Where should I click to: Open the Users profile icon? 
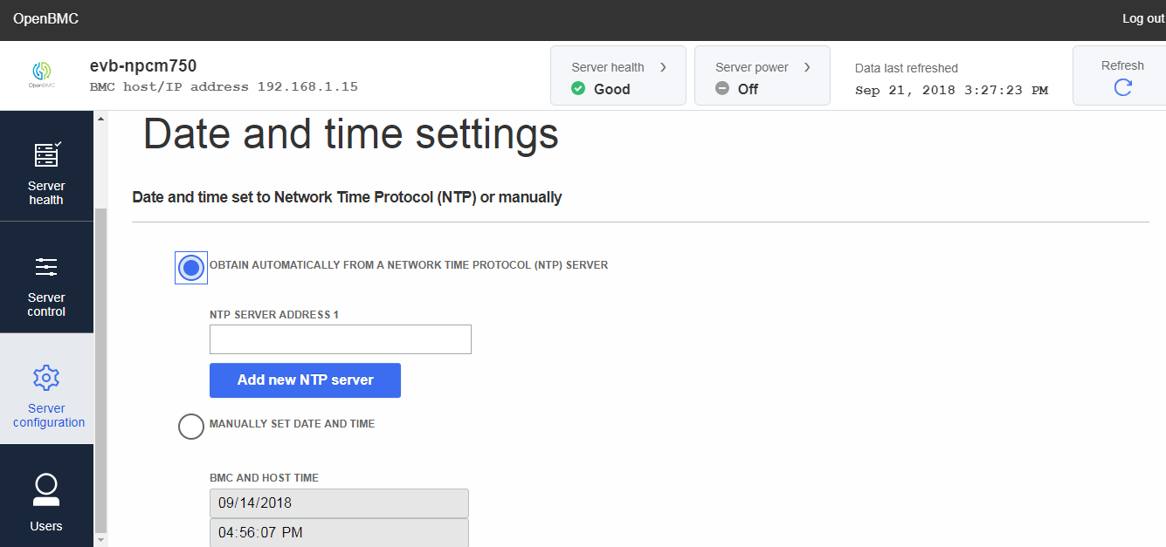point(46,489)
